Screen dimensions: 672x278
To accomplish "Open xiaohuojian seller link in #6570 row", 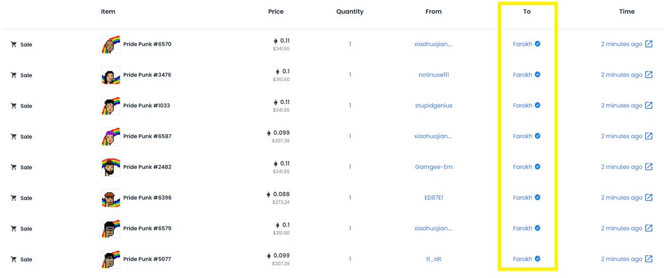I will [x=434, y=44].
